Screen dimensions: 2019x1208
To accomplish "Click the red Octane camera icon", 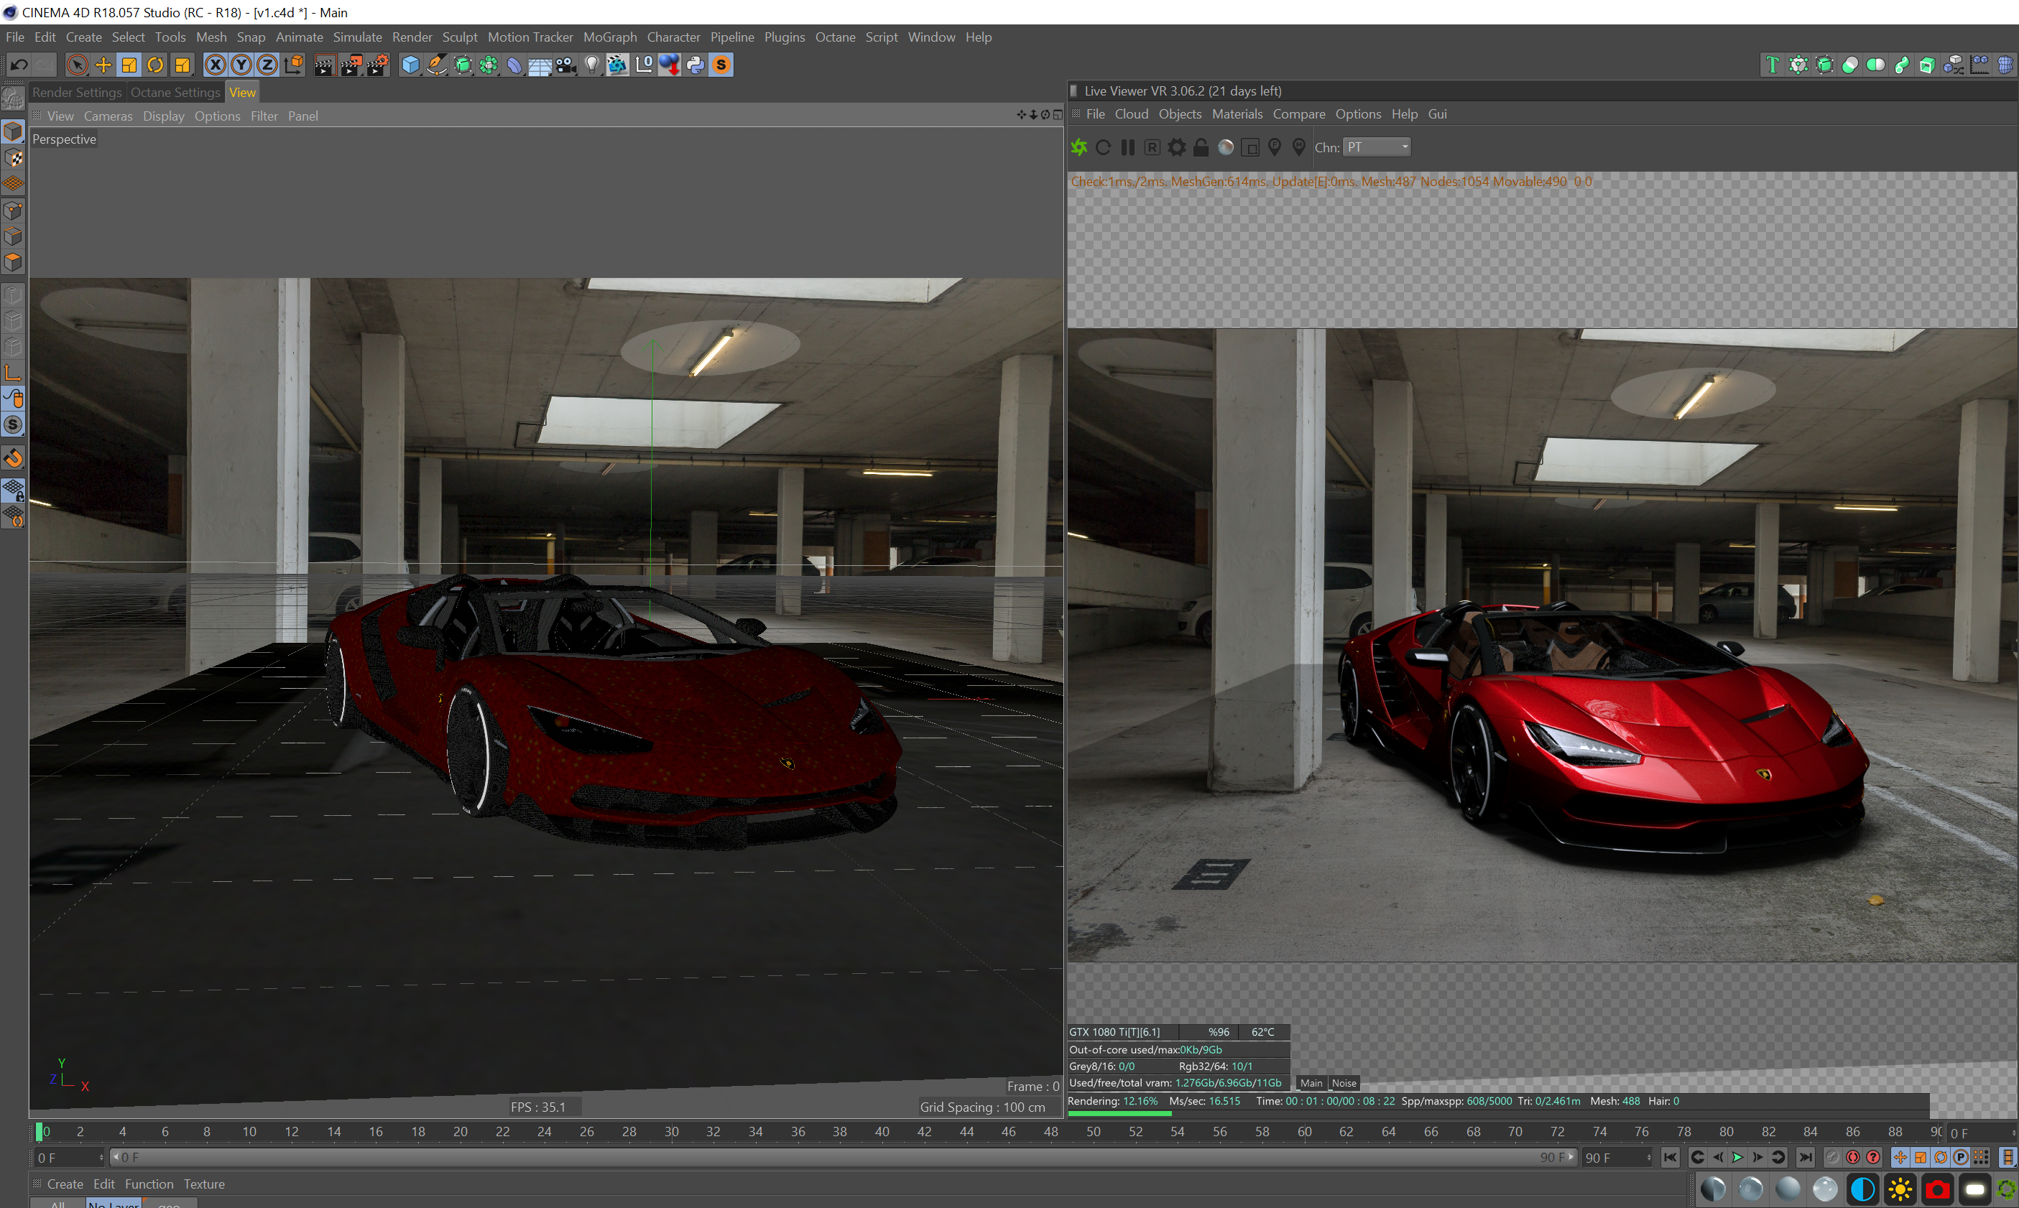I will click(1938, 1189).
